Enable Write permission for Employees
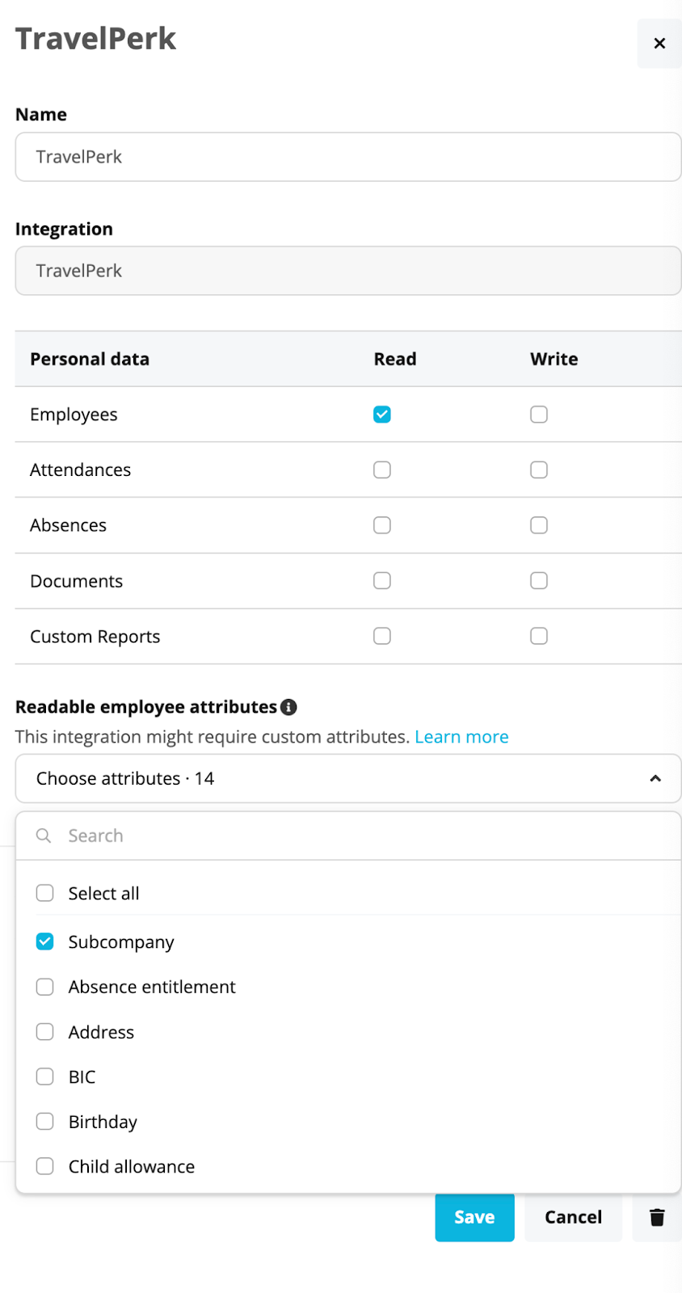Image resolution: width=682 pixels, height=1293 pixels. click(x=539, y=415)
